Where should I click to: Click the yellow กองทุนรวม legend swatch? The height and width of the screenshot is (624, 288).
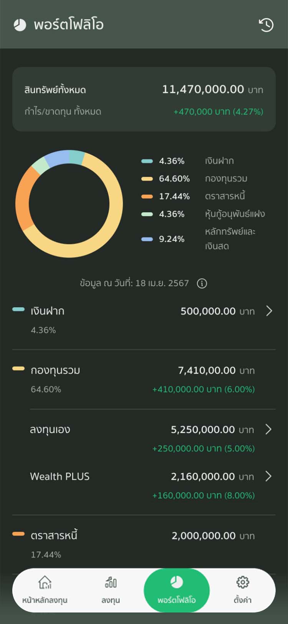click(147, 179)
